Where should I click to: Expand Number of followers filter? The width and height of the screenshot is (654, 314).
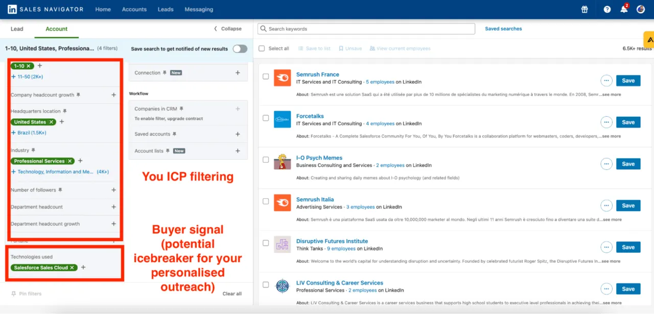pos(113,190)
